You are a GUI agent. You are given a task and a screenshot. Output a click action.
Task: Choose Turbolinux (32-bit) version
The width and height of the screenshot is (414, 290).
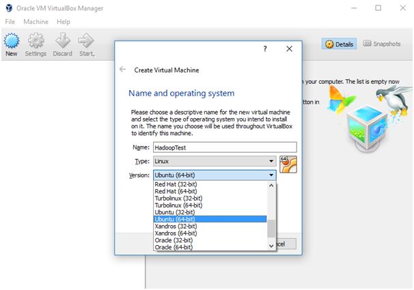click(210, 199)
